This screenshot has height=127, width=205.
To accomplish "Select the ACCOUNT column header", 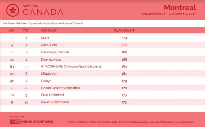I will pos(49,30).
